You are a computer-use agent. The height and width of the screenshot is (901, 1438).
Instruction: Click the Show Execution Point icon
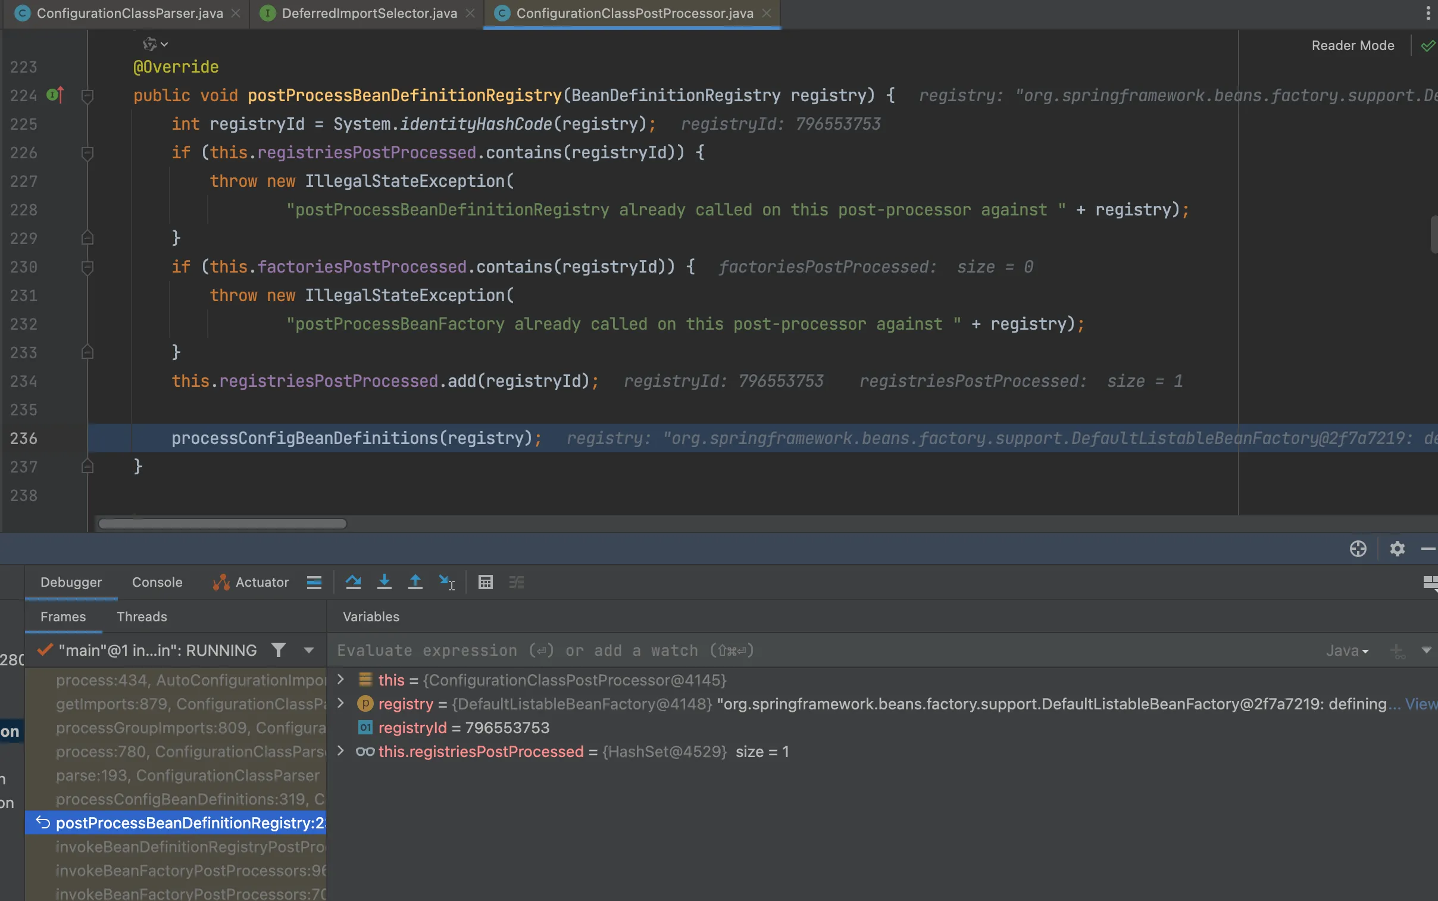314,582
